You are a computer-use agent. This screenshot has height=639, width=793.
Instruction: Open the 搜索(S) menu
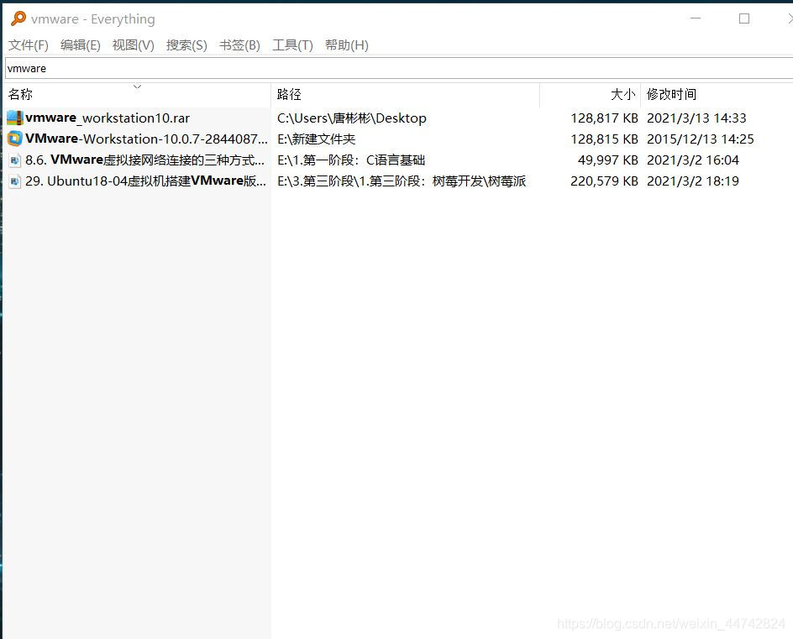click(186, 45)
